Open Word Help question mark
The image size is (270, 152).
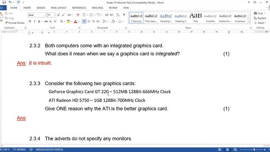coord(248,3)
